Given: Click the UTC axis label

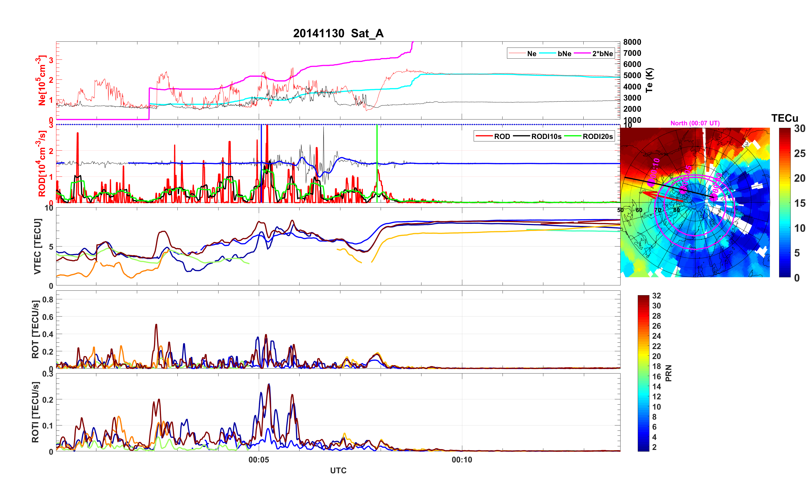Looking at the screenshot, I should [x=338, y=471].
